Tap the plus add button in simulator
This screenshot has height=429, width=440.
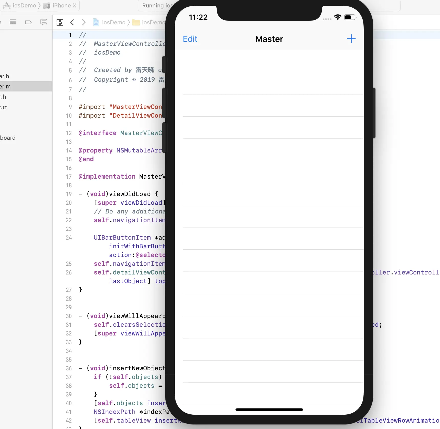[x=351, y=39]
